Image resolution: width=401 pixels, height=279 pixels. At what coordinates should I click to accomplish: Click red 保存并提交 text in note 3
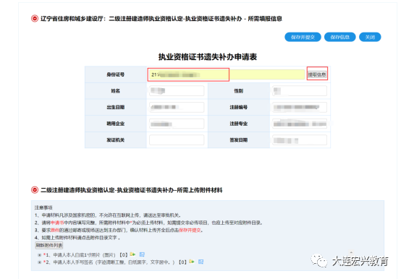tap(190, 231)
